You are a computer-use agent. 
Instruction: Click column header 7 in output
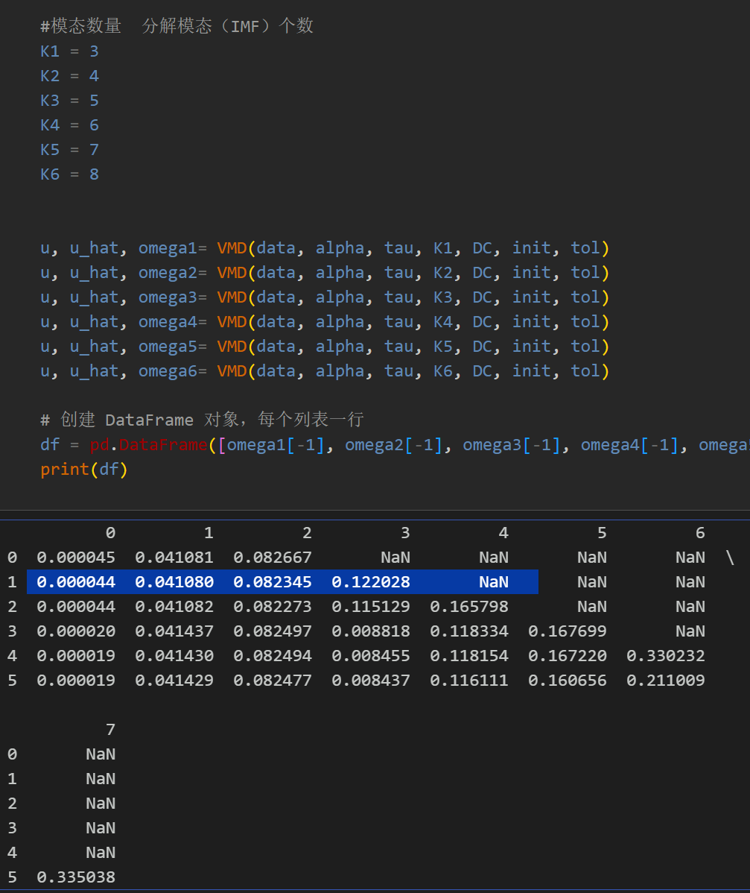click(110, 730)
